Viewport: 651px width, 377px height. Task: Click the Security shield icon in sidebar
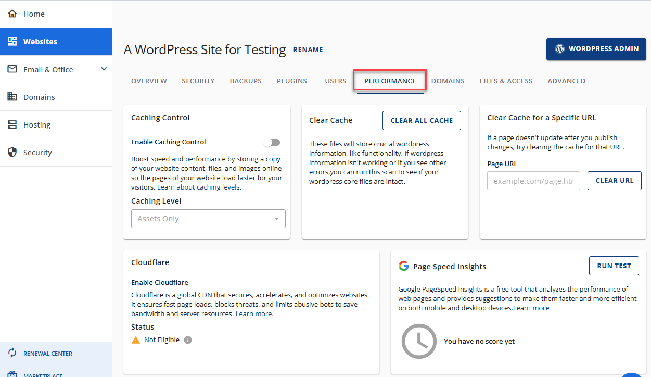point(12,152)
